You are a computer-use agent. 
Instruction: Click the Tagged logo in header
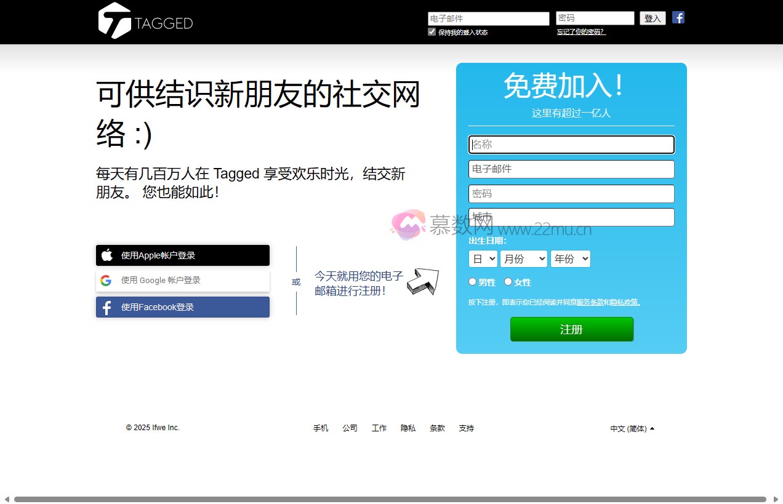click(x=145, y=22)
